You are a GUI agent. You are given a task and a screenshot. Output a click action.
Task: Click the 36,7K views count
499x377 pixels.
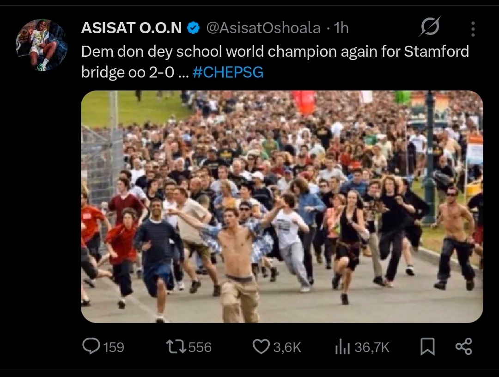tap(372, 347)
